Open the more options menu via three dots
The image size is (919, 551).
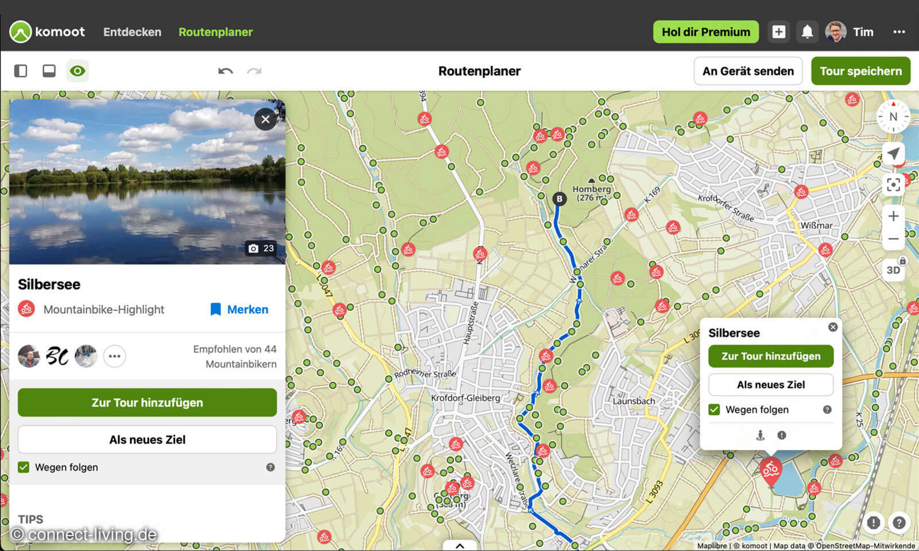pos(898,32)
